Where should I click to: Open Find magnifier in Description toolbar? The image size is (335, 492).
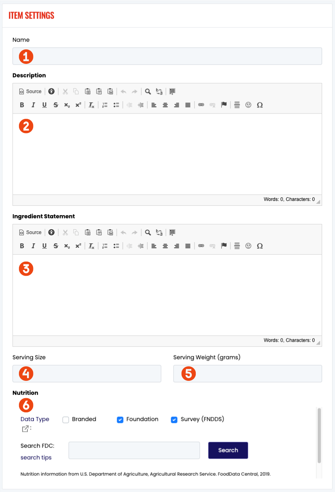pos(148,91)
